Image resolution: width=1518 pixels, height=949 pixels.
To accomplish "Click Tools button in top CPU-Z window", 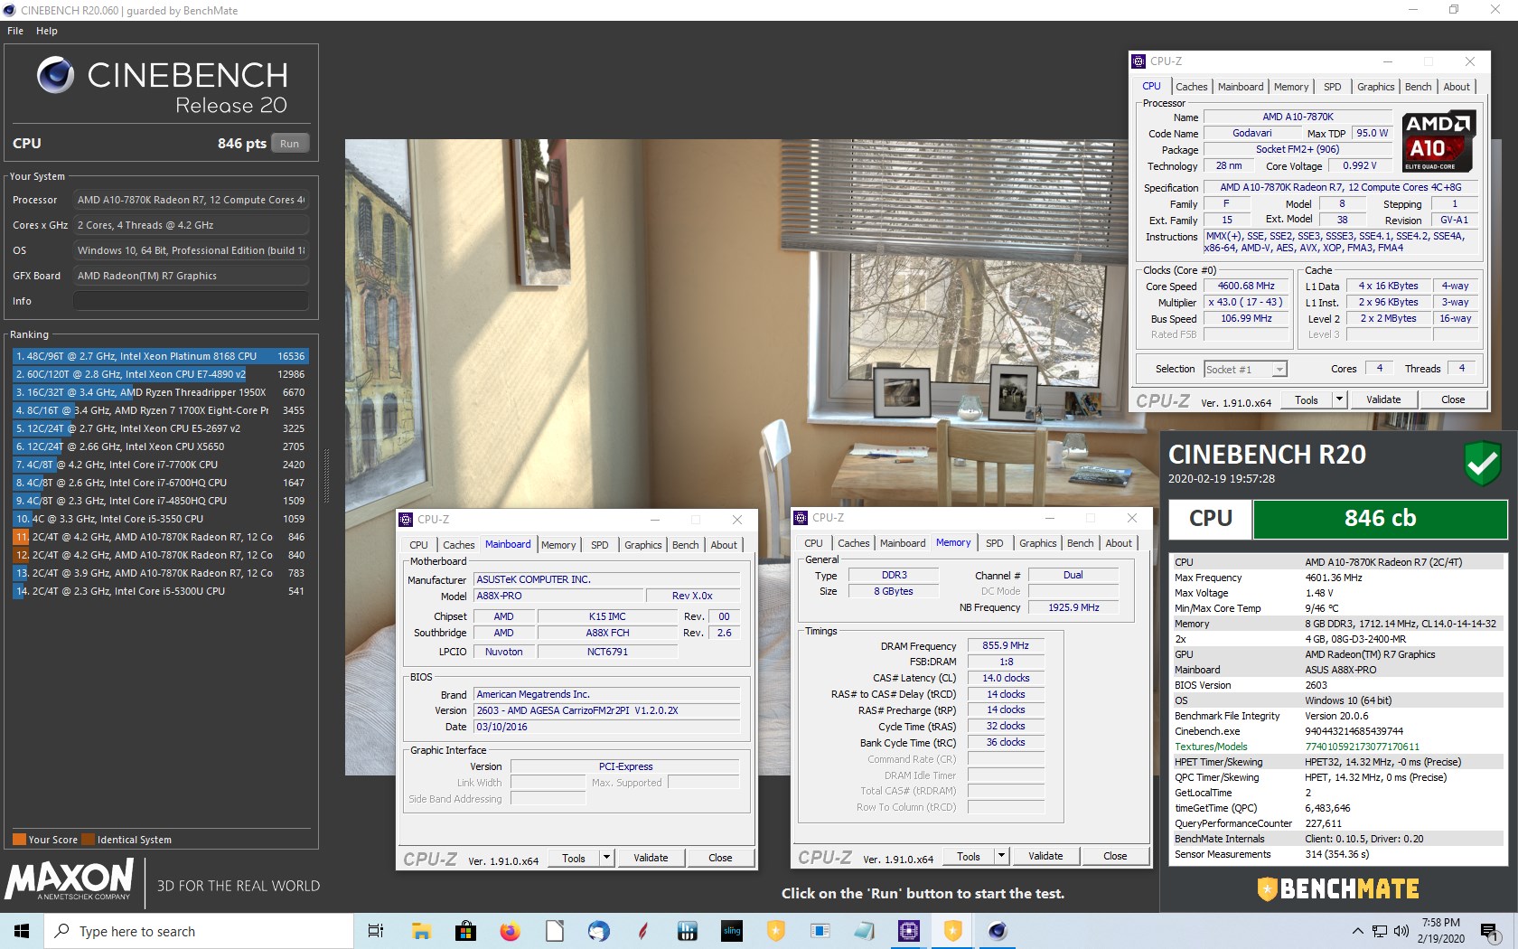I will click(x=1306, y=399).
